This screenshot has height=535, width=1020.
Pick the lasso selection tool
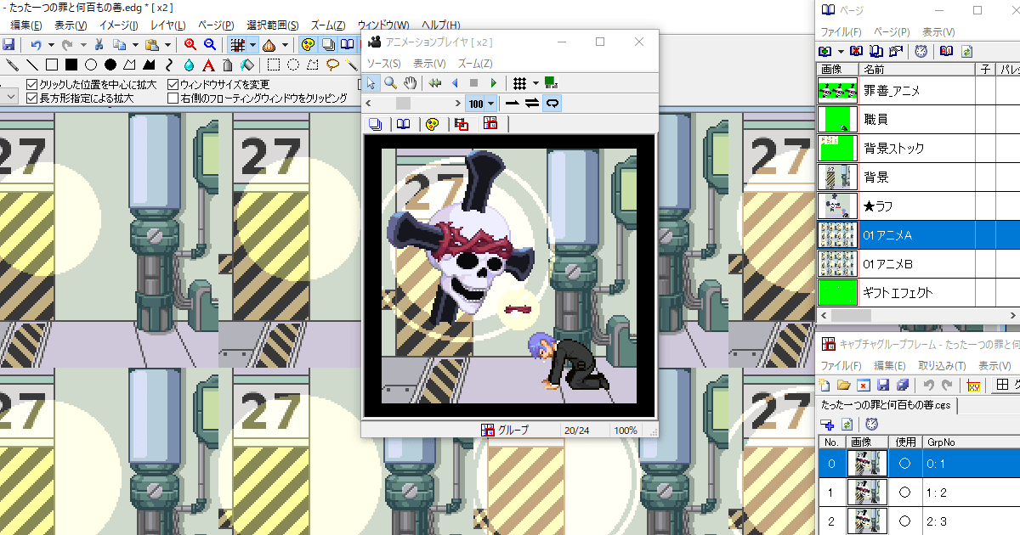click(x=333, y=65)
